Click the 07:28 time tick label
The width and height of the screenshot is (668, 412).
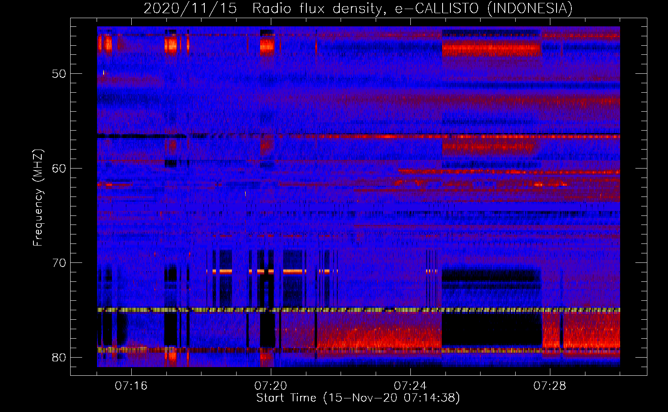(x=550, y=386)
